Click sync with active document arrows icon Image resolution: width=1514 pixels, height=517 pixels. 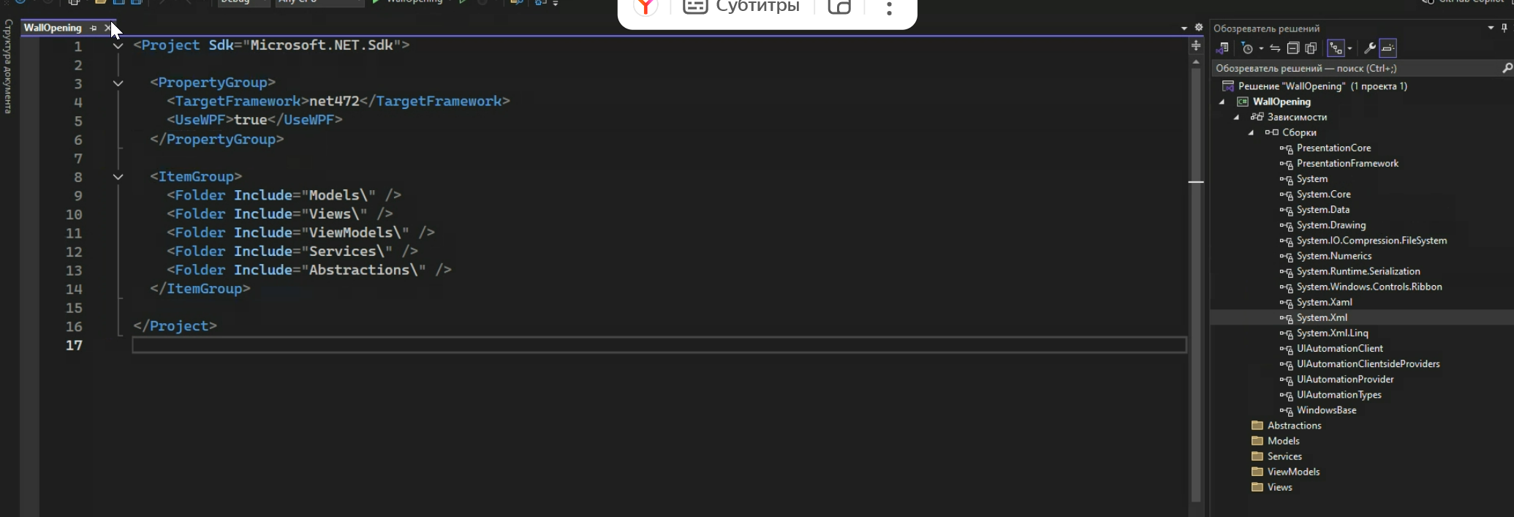[x=1275, y=48]
